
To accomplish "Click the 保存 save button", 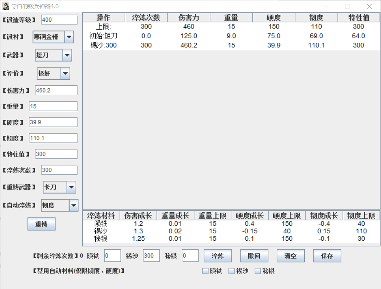I will pyautogui.click(x=327, y=256).
